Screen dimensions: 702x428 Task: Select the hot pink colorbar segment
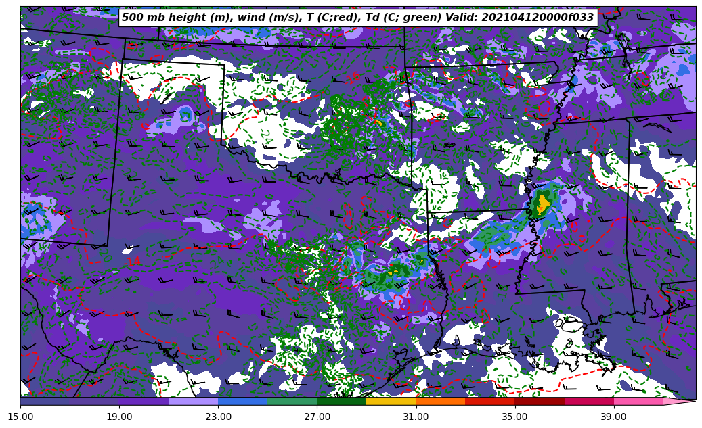coord(638,401)
